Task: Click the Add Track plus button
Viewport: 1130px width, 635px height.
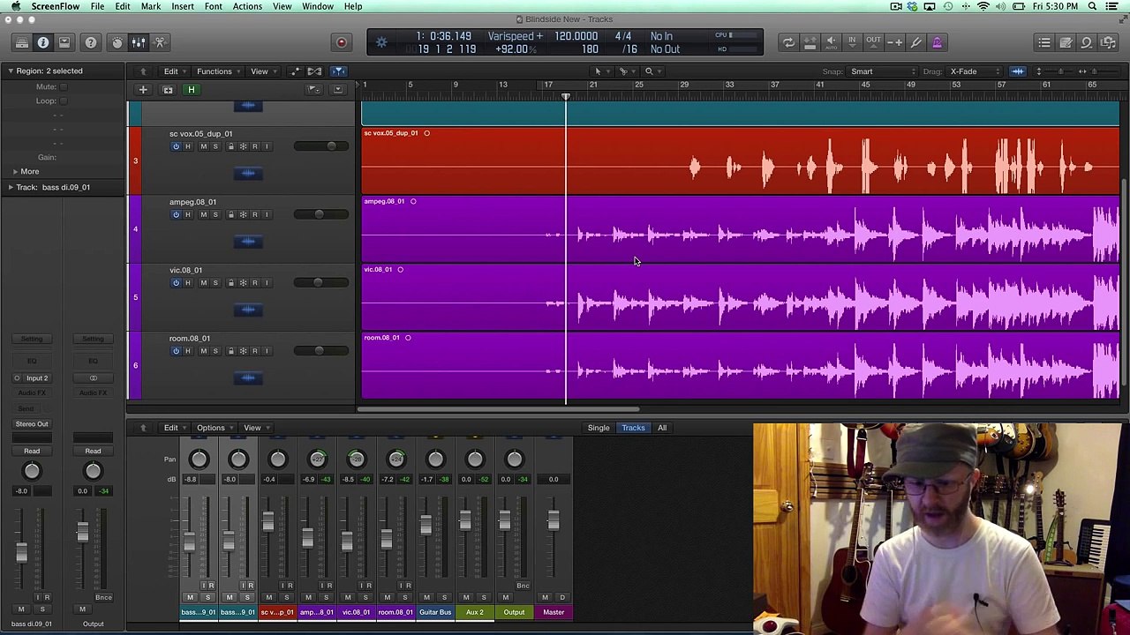Action: point(142,89)
